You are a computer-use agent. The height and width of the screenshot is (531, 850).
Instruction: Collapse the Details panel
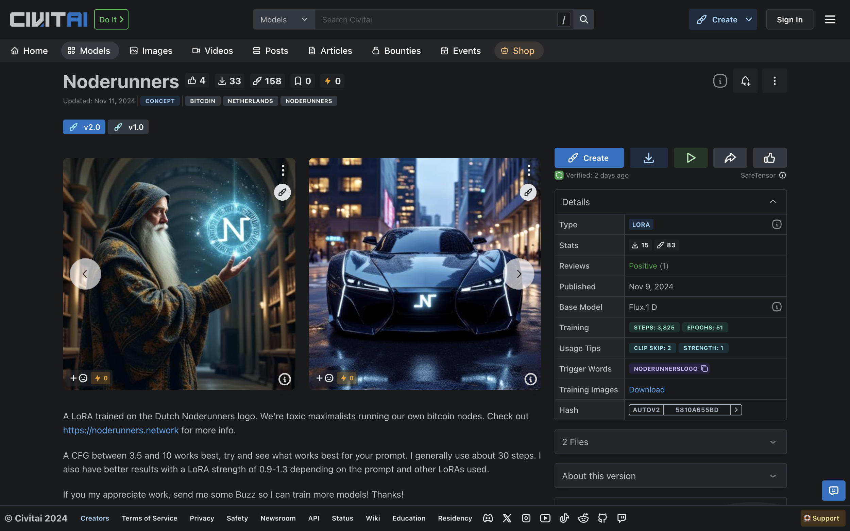pyautogui.click(x=670, y=202)
